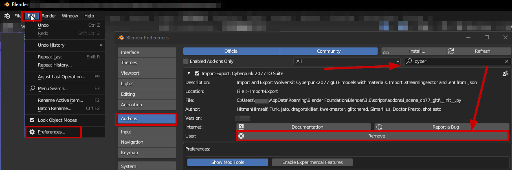512x170 pixels.
Task: Click the Blender logo icon in menu bar
Action: (7, 16)
